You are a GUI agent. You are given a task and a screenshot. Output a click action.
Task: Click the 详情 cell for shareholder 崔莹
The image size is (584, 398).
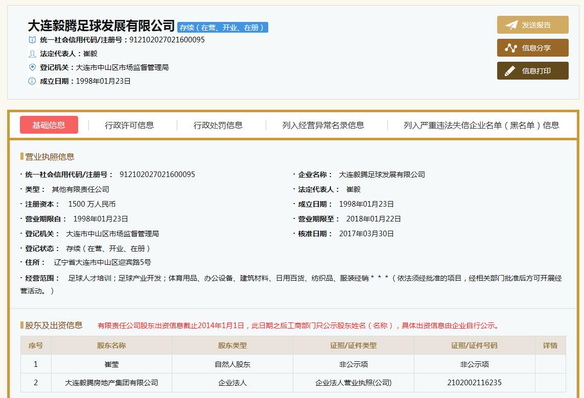[550, 364]
